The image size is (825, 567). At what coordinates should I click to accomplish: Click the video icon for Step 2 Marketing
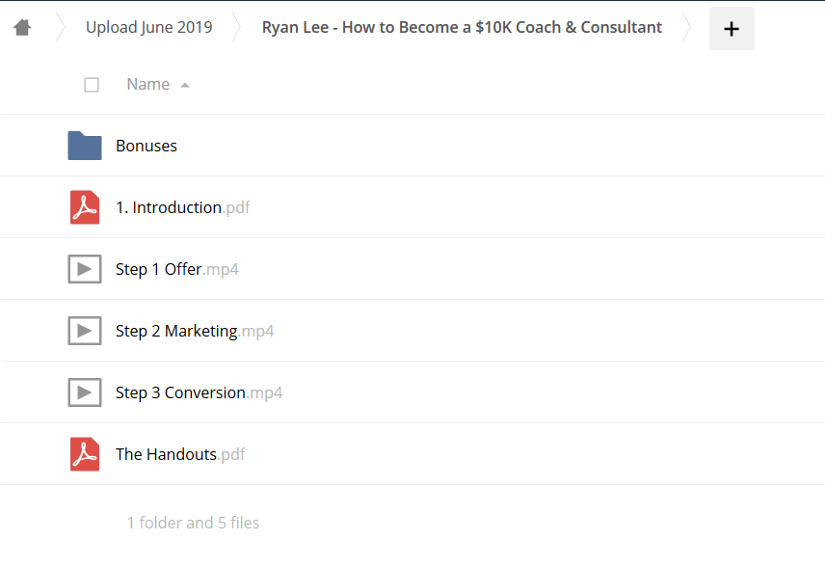click(85, 331)
